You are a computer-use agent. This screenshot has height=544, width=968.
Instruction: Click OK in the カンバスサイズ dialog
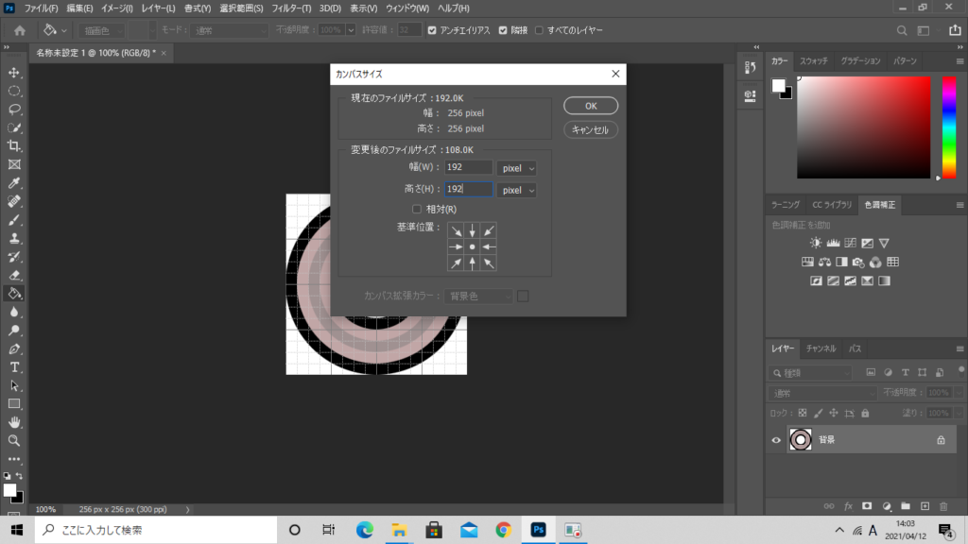[x=591, y=106]
